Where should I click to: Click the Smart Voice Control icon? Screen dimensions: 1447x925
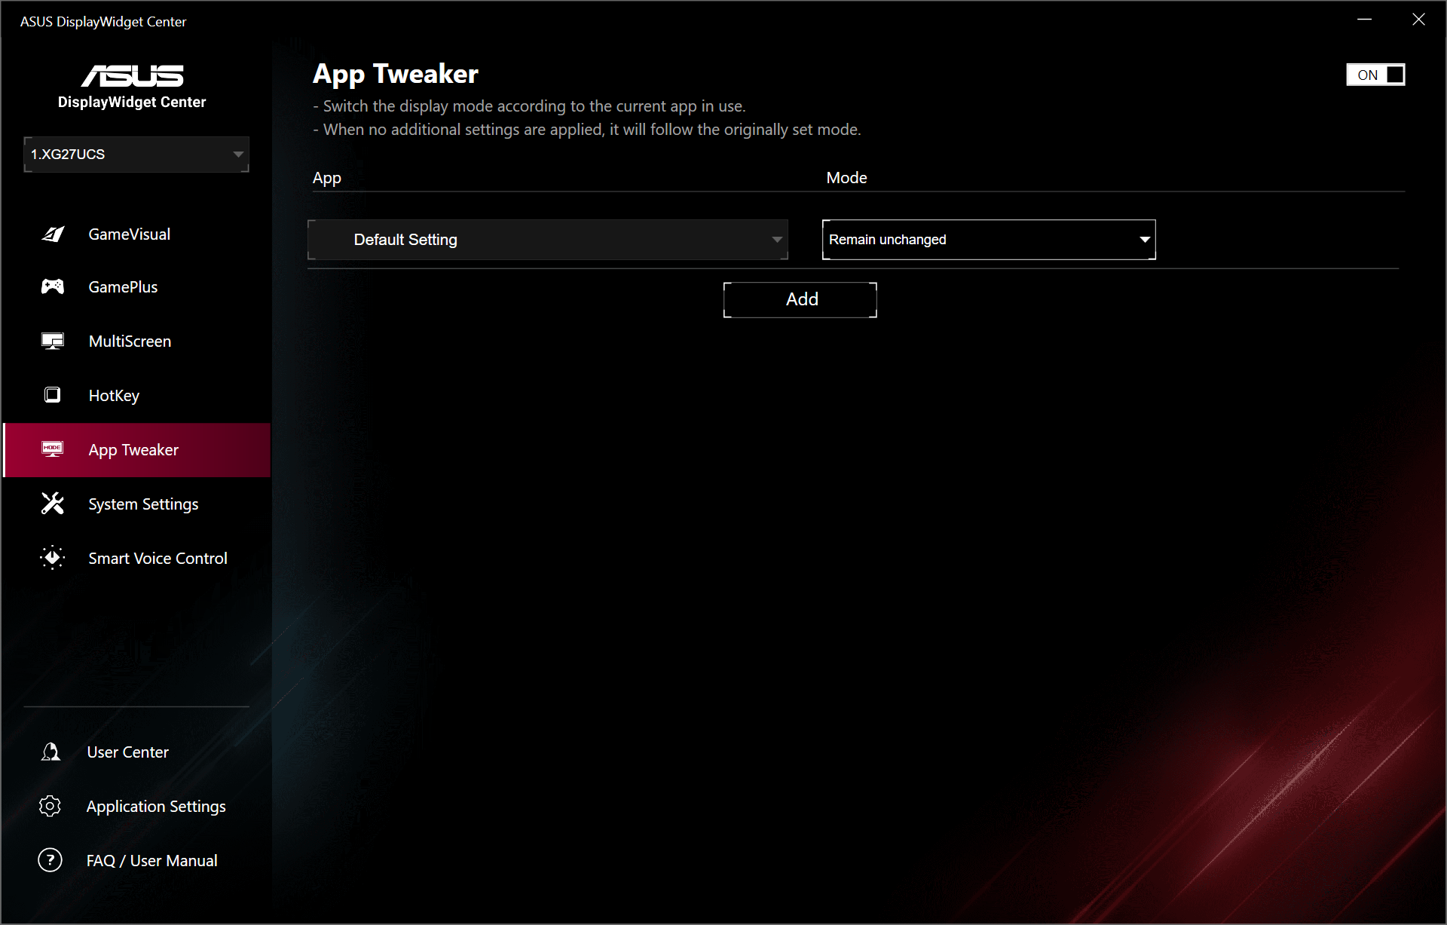click(53, 558)
